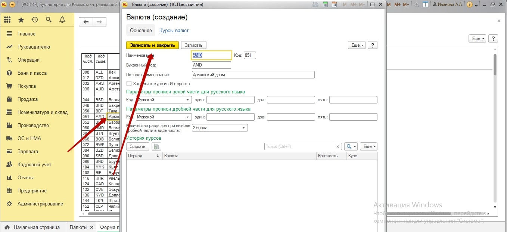The height and width of the screenshot is (232, 507).
Task: Click the back arrow navigation button
Action: point(86,22)
